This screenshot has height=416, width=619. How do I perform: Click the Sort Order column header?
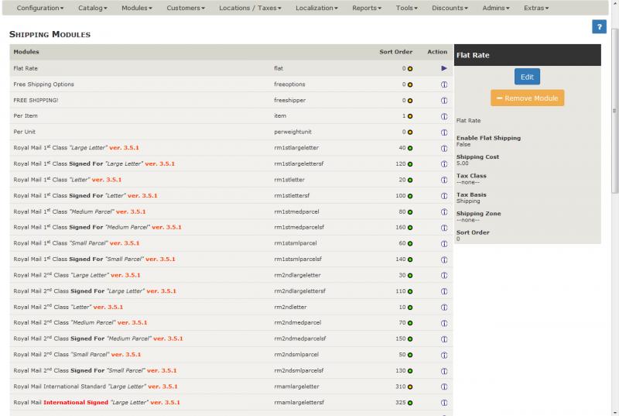pyautogui.click(x=395, y=52)
